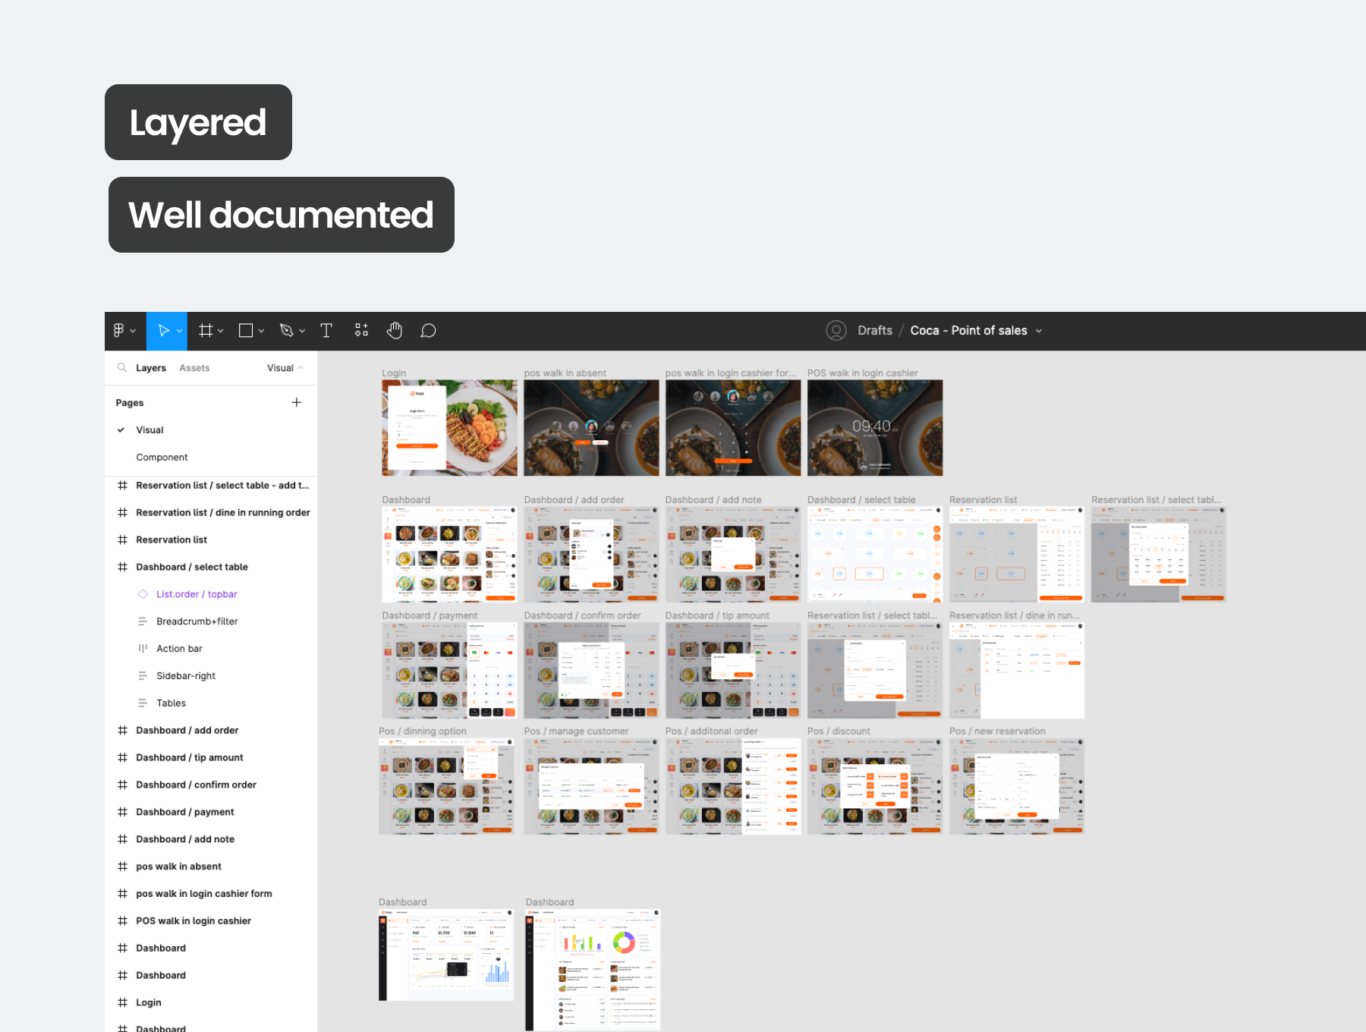Select the Comment tool

(x=428, y=331)
